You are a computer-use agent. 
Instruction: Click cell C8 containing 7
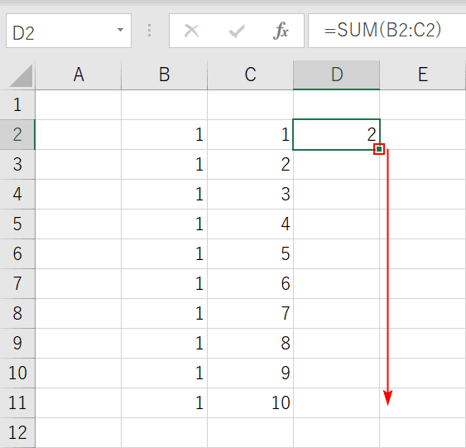coord(250,313)
